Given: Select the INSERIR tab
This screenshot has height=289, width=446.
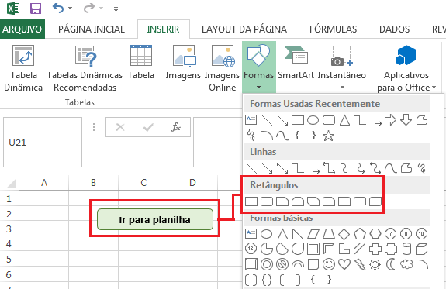Looking at the screenshot, I should (163, 29).
